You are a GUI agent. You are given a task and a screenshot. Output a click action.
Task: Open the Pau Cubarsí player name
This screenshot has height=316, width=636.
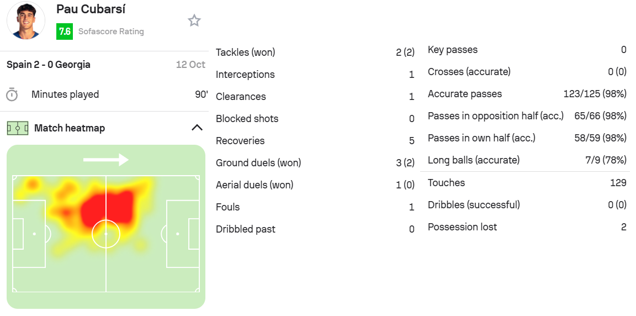pyautogui.click(x=91, y=9)
